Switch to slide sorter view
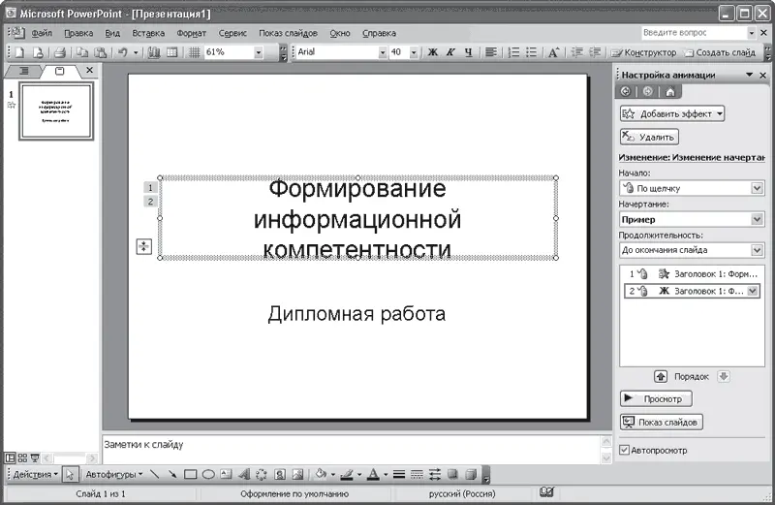Screen dimensions: 775x505 coord(22,458)
